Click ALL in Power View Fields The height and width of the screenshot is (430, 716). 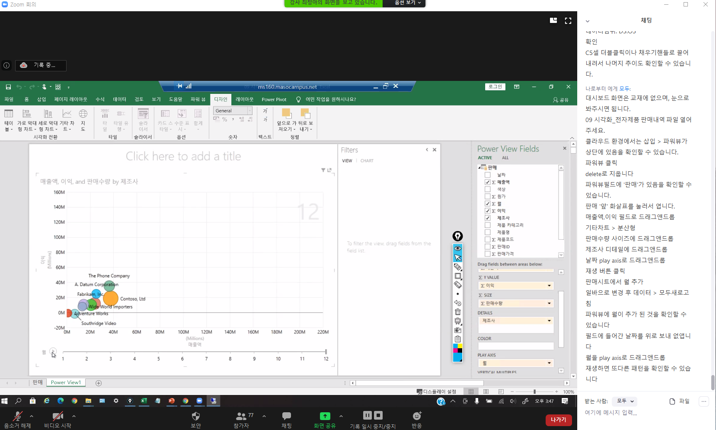505,158
